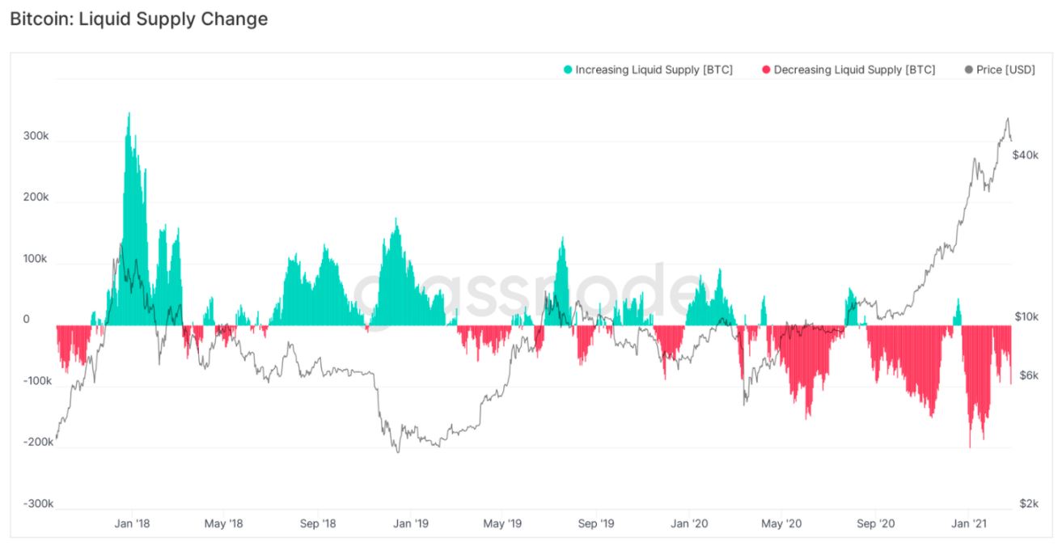The image size is (1058, 551).
Task: Select the Jan '18 x-axis label
Action: tap(130, 523)
